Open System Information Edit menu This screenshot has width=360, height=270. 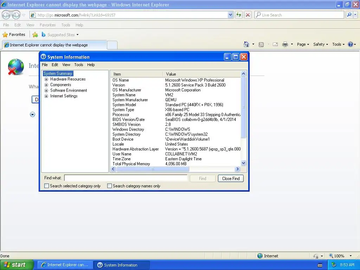pyautogui.click(x=54, y=65)
